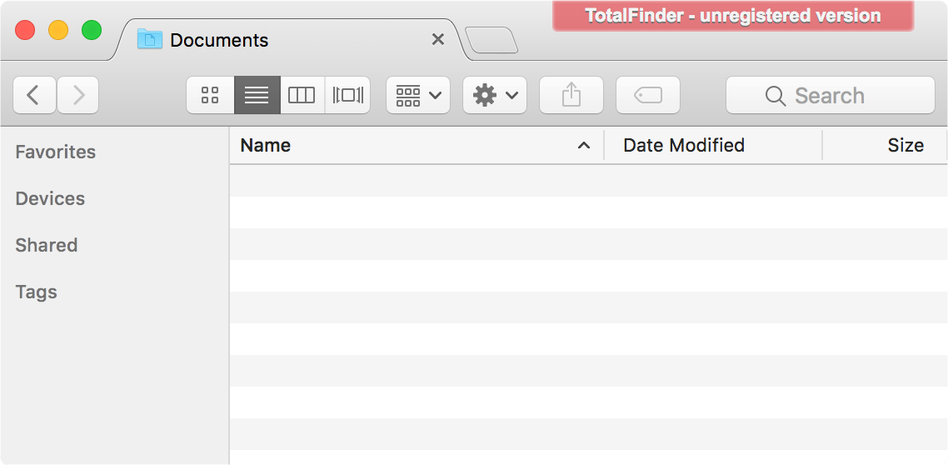Switch to icon grid view
This screenshot has height=465, width=948.
click(x=210, y=96)
